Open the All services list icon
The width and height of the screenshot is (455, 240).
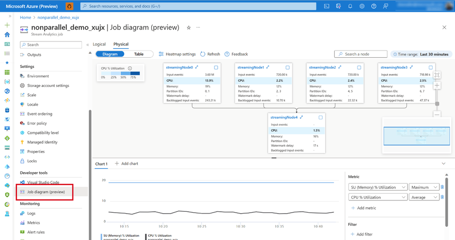coord(7,53)
